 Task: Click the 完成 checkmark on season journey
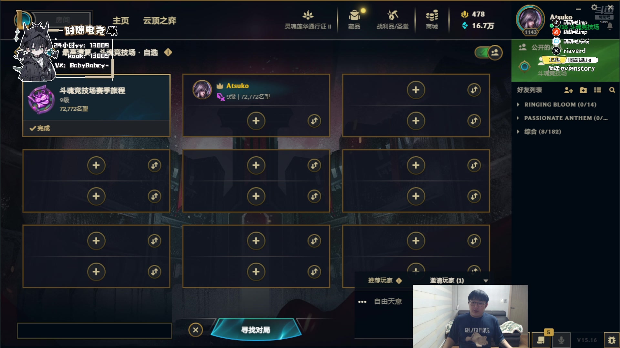click(x=40, y=128)
